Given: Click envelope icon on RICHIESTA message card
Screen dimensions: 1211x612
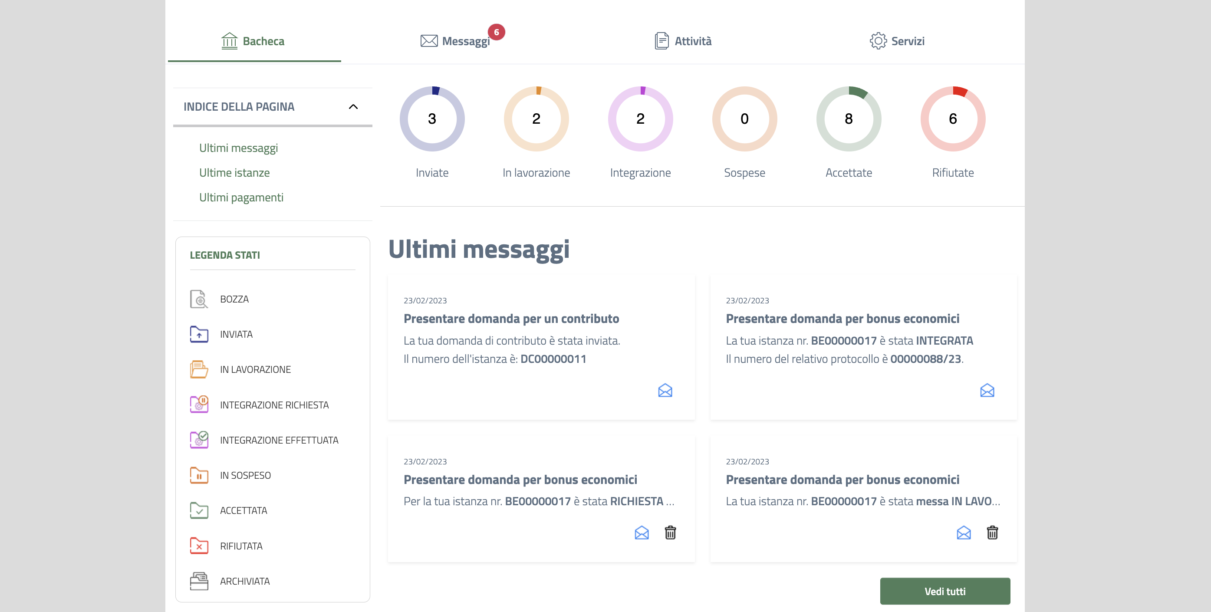Looking at the screenshot, I should pyautogui.click(x=641, y=533).
